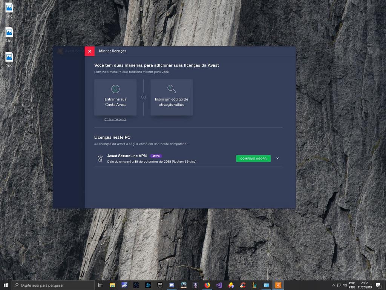Click the network tray icon

(x=339, y=285)
